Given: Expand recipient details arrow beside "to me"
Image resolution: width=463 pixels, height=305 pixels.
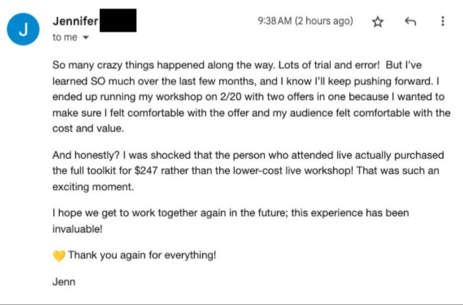Looking at the screenshot, I should point(86,37).
